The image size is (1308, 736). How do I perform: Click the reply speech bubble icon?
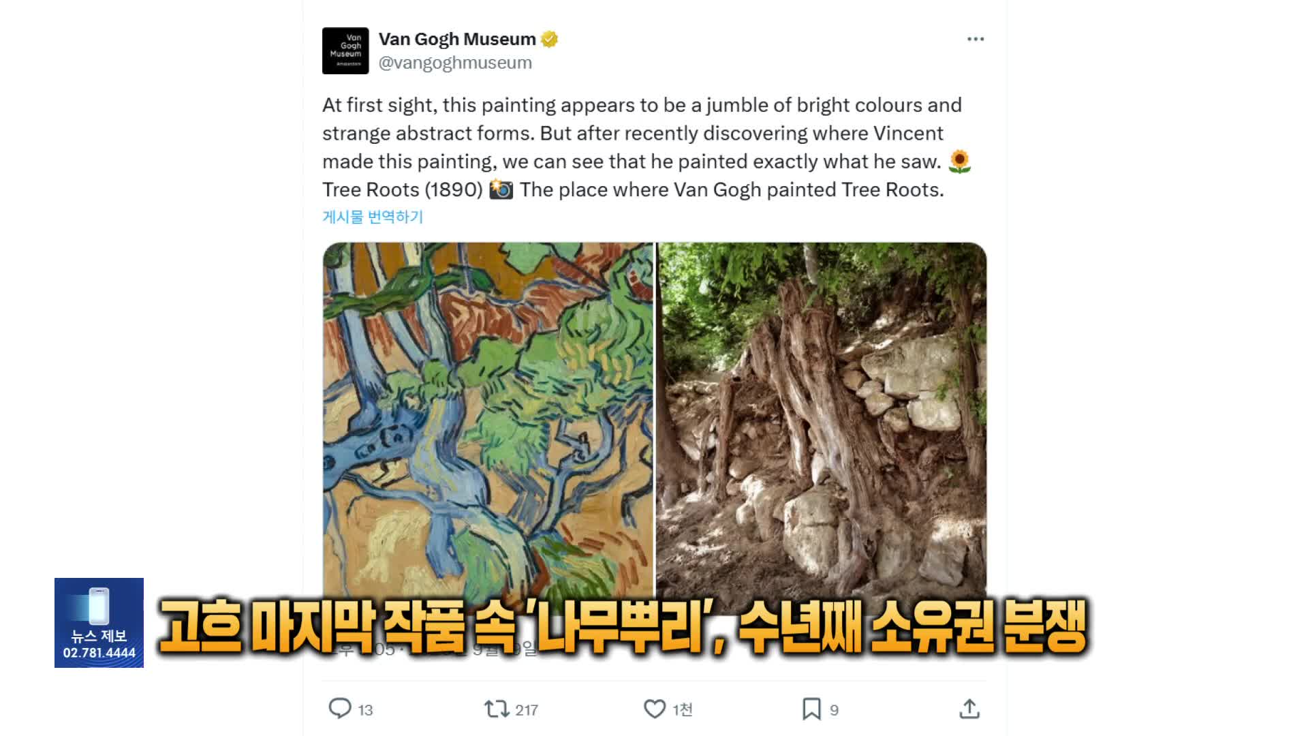[340, 709]
